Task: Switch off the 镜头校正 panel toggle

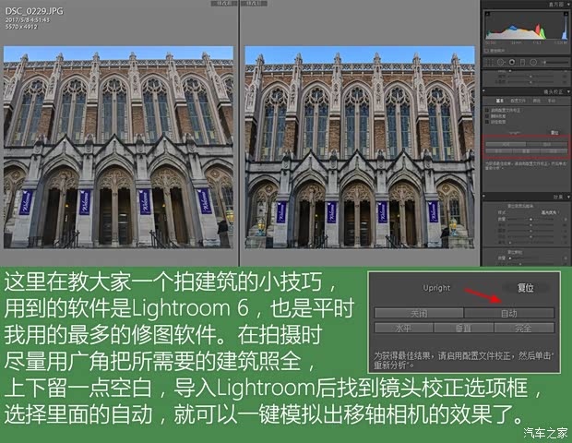Action: 484,91
